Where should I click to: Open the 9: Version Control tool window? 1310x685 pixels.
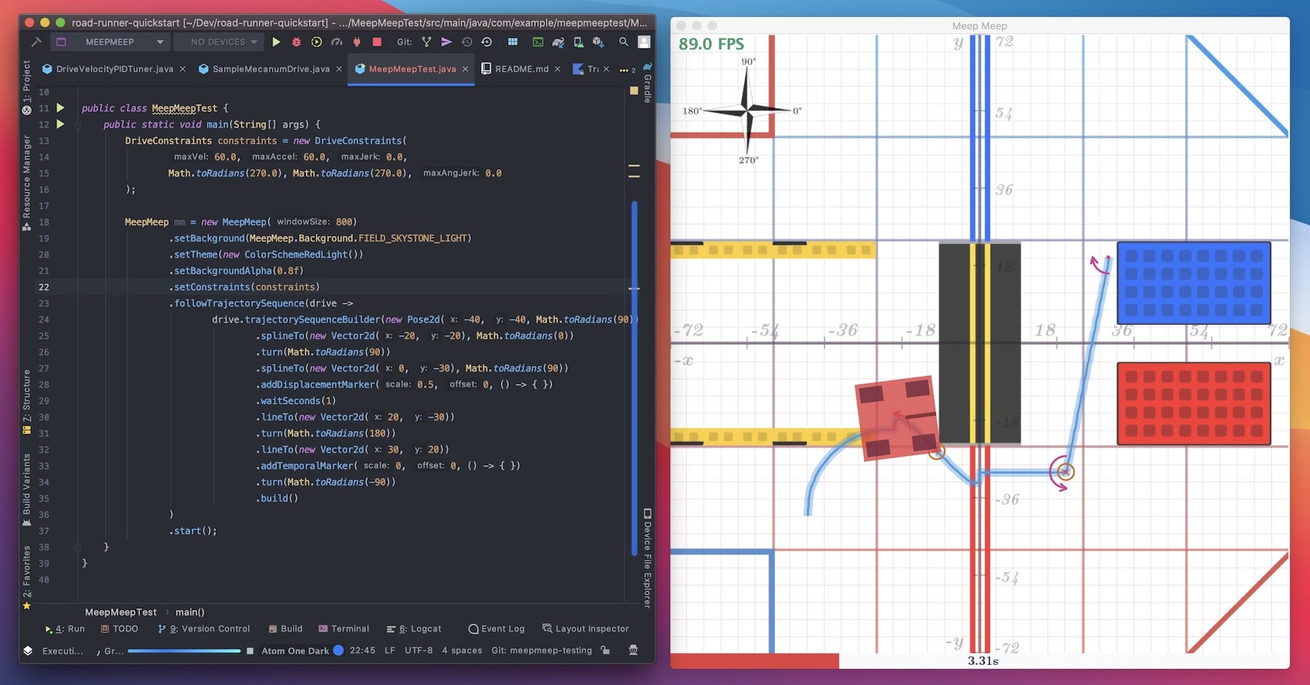click(x=204, y=628)
